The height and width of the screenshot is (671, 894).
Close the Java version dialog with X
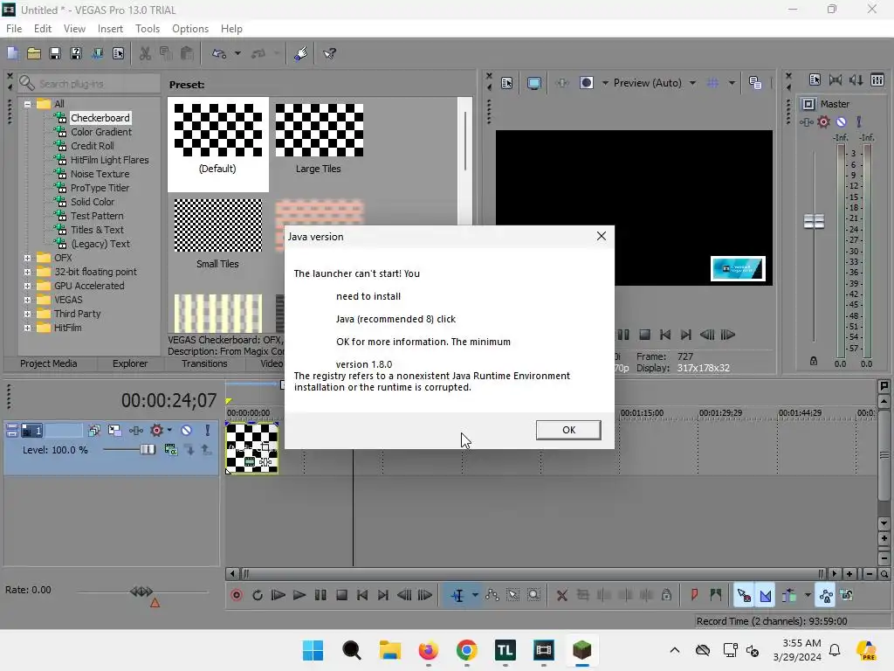click(x=601, y=236)
